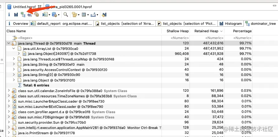The image size is (278, 137).
Task: Close the Untitled.hprof tab
Action: (40, 7)
